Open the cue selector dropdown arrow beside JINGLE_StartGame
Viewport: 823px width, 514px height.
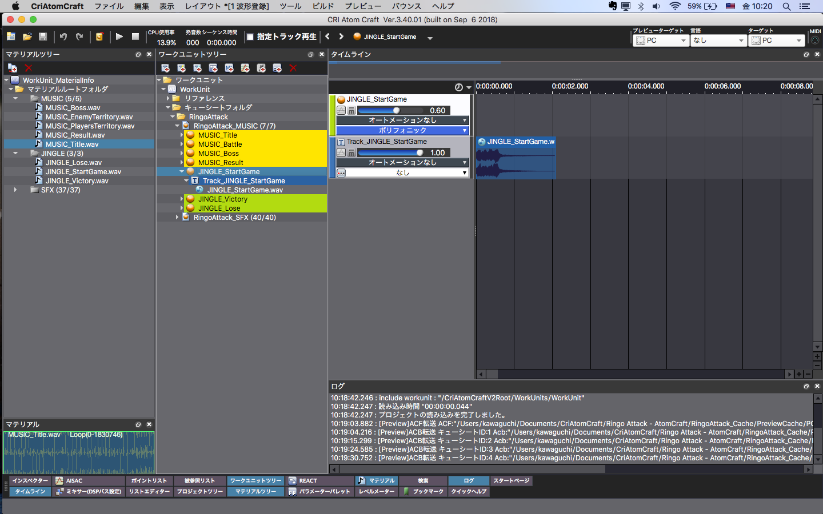click(430, 38)
